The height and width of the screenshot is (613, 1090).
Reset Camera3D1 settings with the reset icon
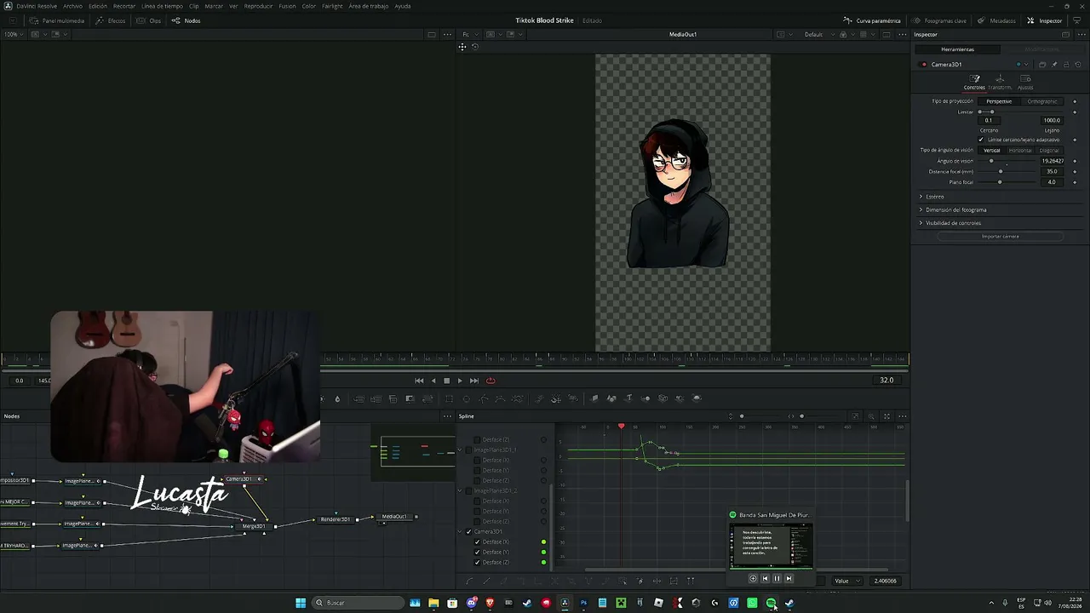1077,65
